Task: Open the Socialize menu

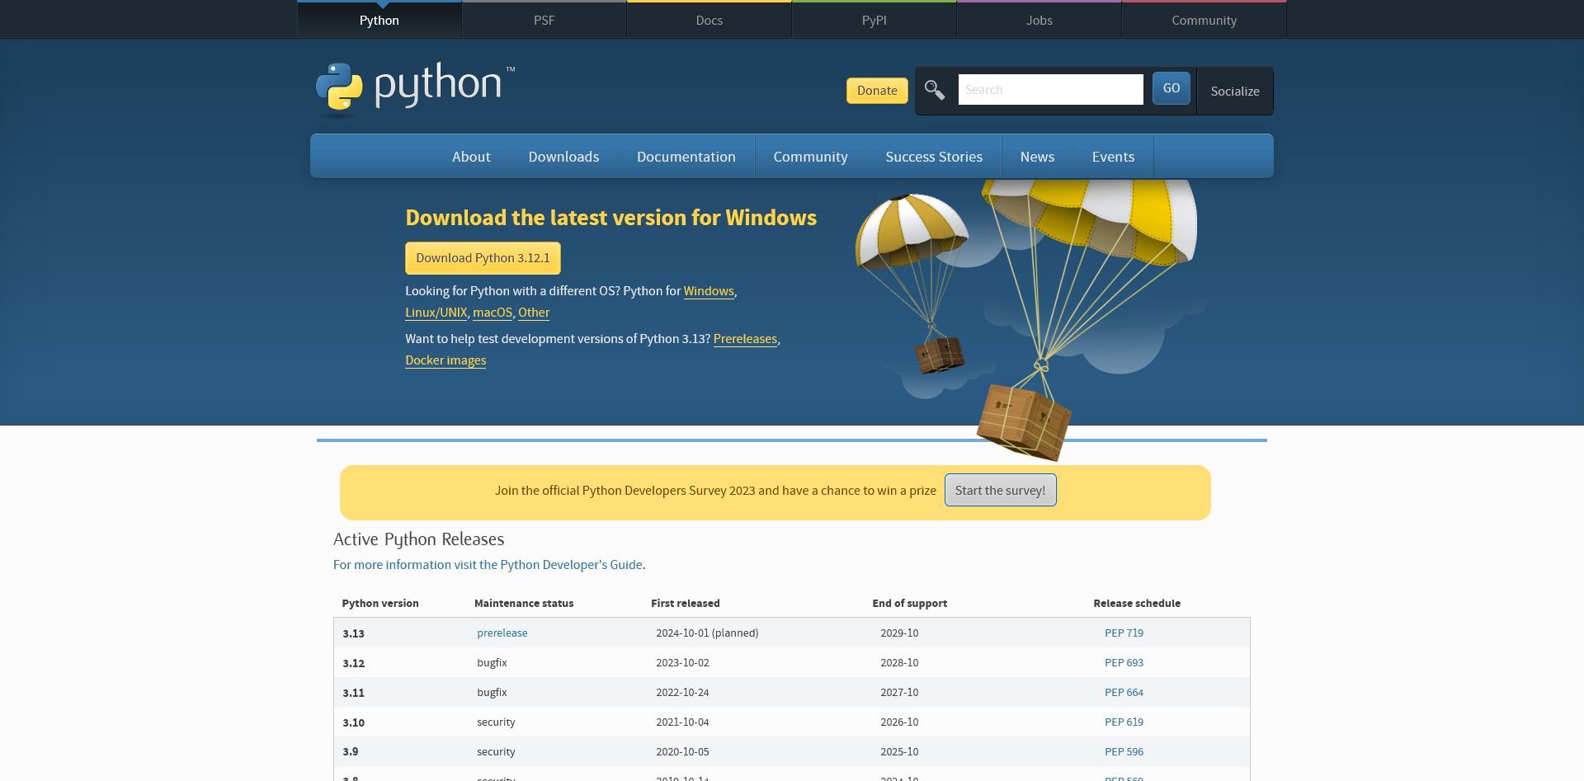Action: [x=1235, y=91]
